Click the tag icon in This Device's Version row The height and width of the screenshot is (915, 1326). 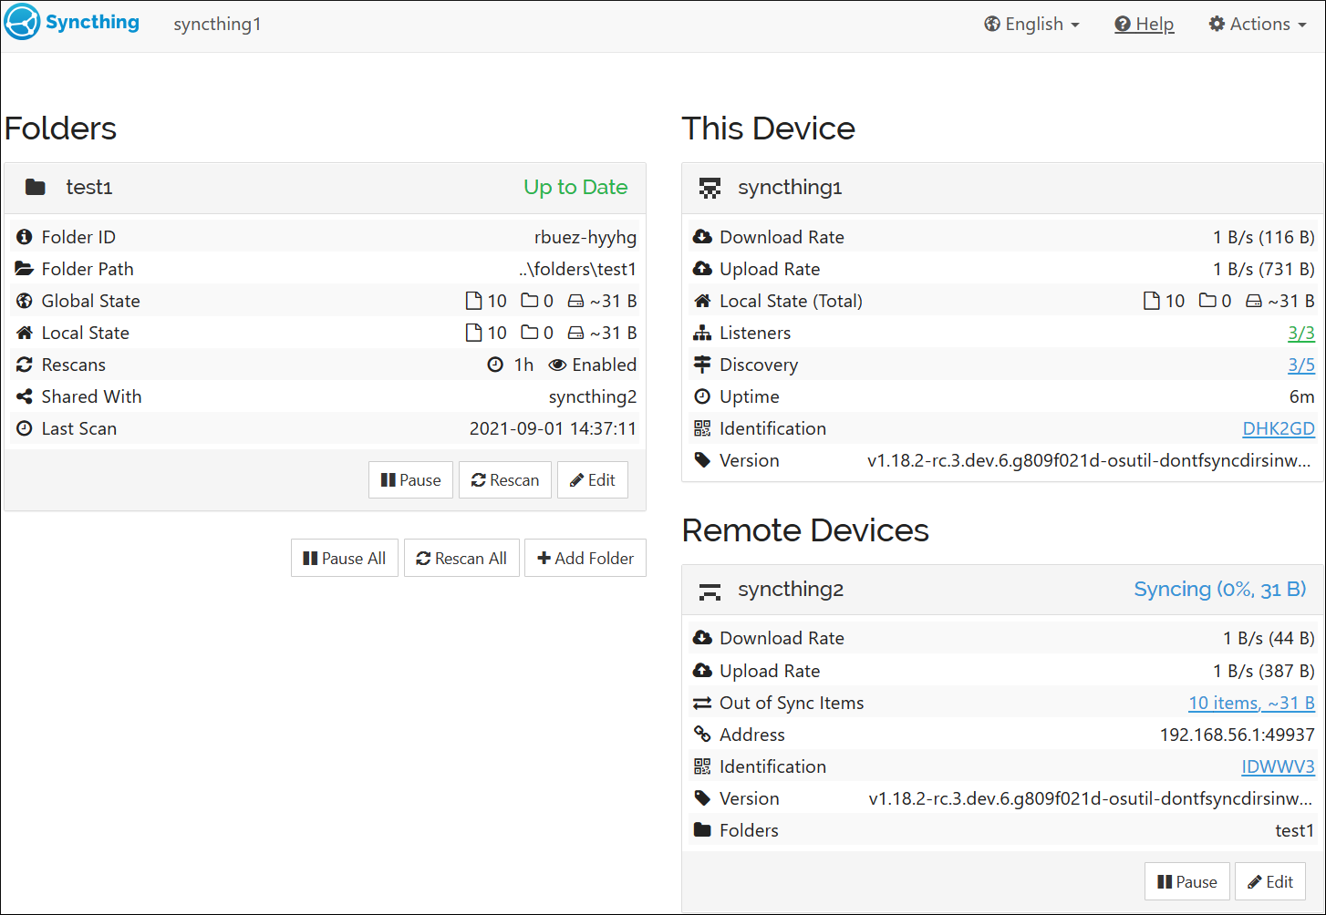pyautogui.click(x=702, y=460)
